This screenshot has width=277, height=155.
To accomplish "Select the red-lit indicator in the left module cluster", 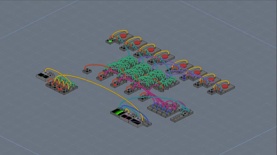I will 60,90.
